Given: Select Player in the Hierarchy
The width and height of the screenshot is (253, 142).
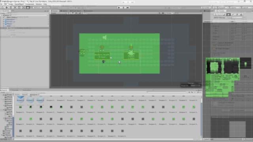Looking at the screenshot, I should tap(9, 24).
